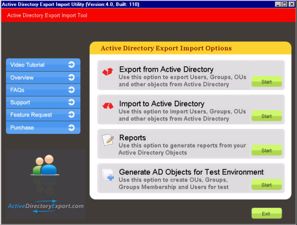Click the arrow icon beside Purchase
297x225 pixels.
pyautogui.click(x=71, y=127)
